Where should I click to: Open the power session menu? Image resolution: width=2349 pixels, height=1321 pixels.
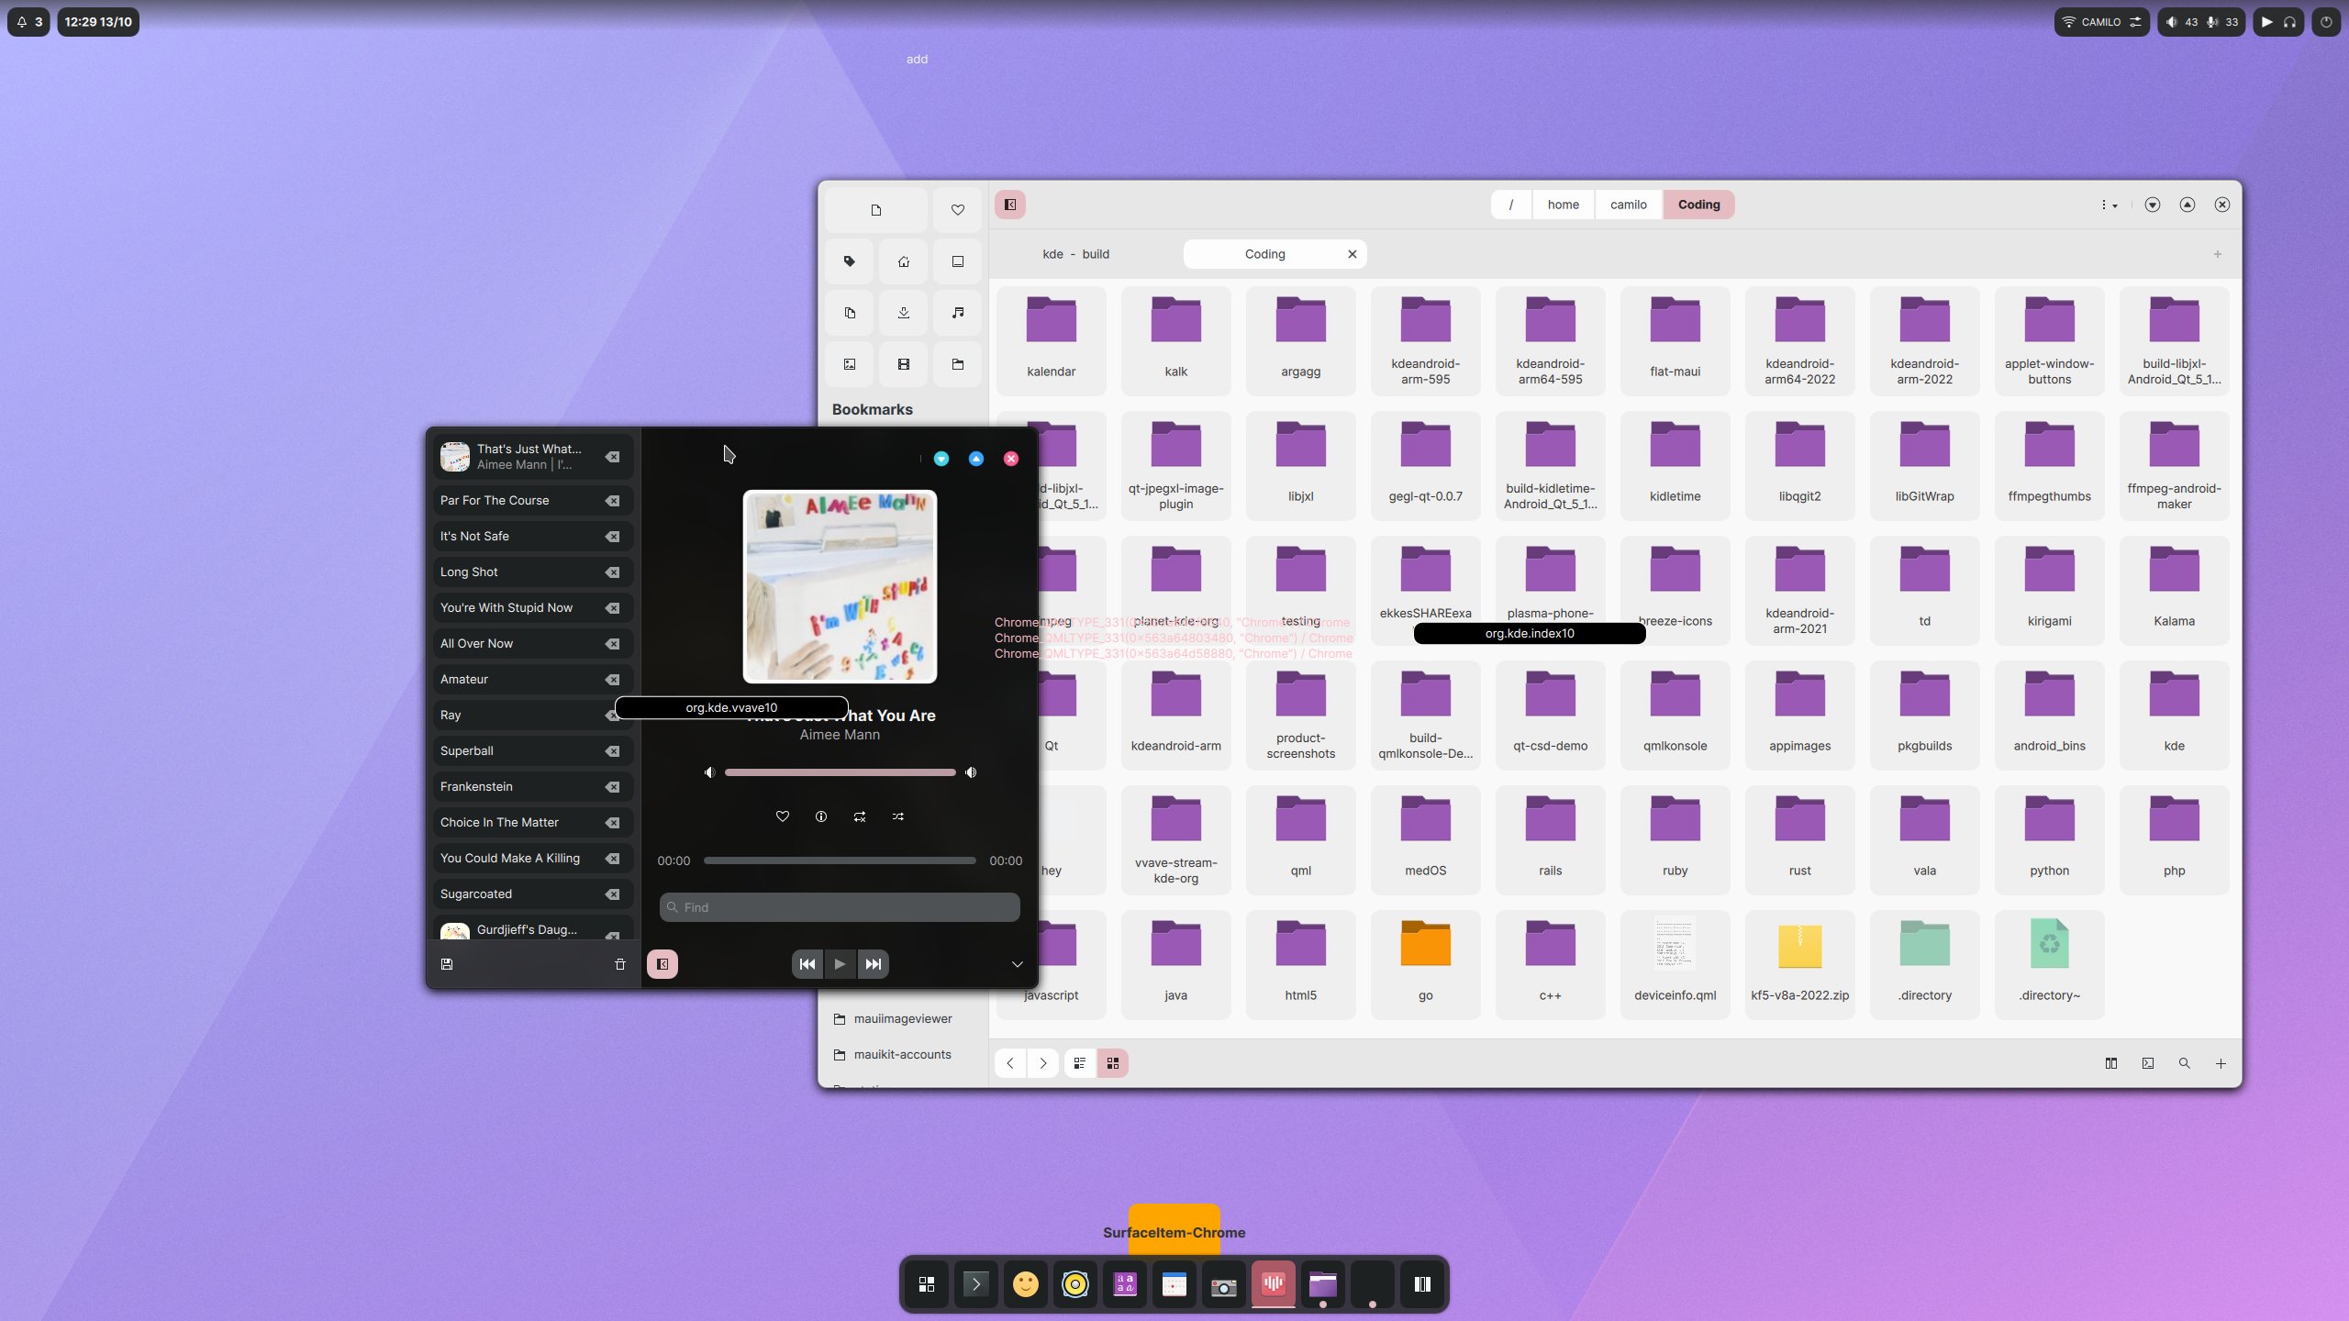pyautogui.click(x=2326, y=22)
